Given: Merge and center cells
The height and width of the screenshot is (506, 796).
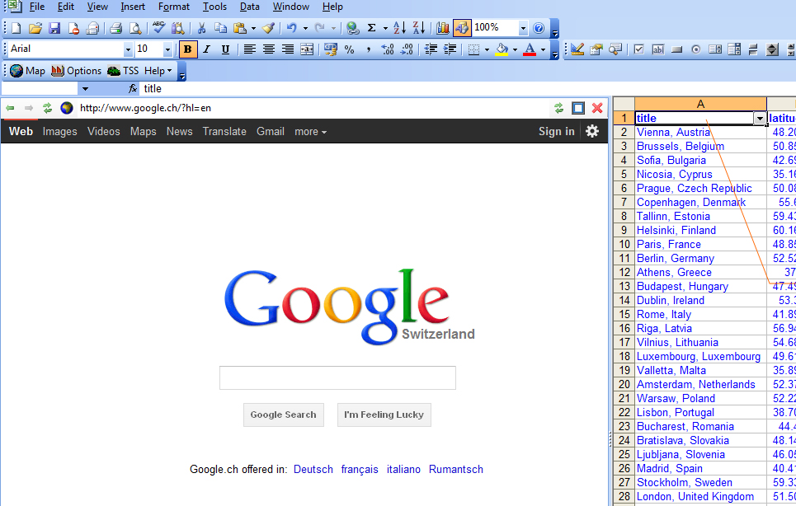Looking at the screenshot, I should (x=307, y=49).
